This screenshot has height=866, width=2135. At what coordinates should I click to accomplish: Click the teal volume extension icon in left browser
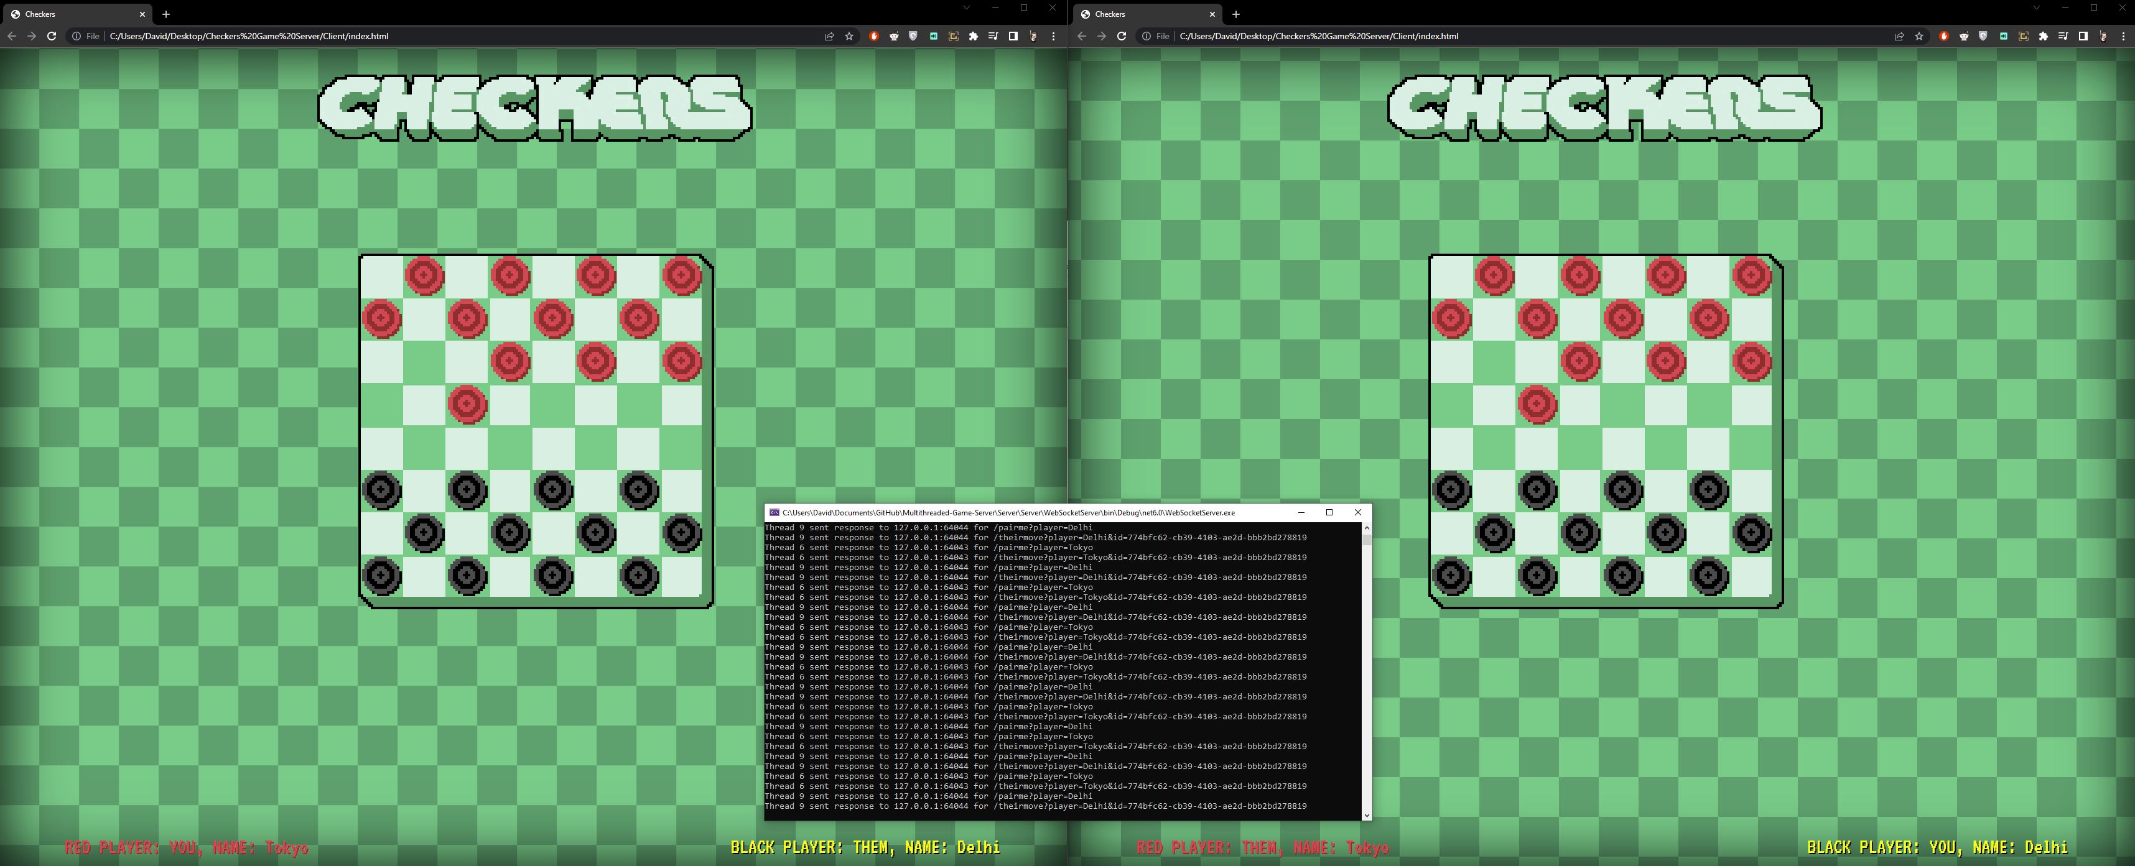(x=933, y=37)
